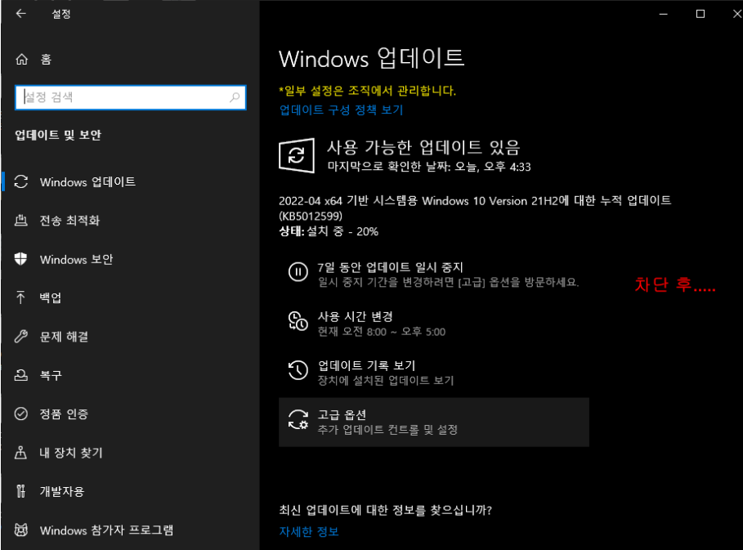Viewport: 743px width, 550px height.
Task: Click the Windows 참가자 프로그램 cat icon
Action: click(x=21, y=530)
